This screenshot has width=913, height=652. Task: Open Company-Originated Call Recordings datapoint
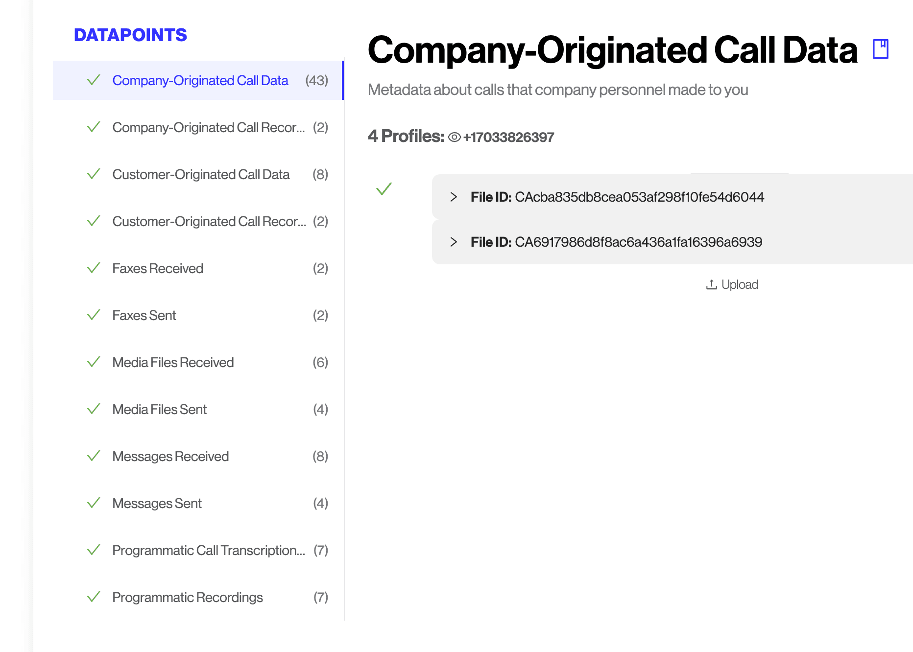click(x=208, y=127)
